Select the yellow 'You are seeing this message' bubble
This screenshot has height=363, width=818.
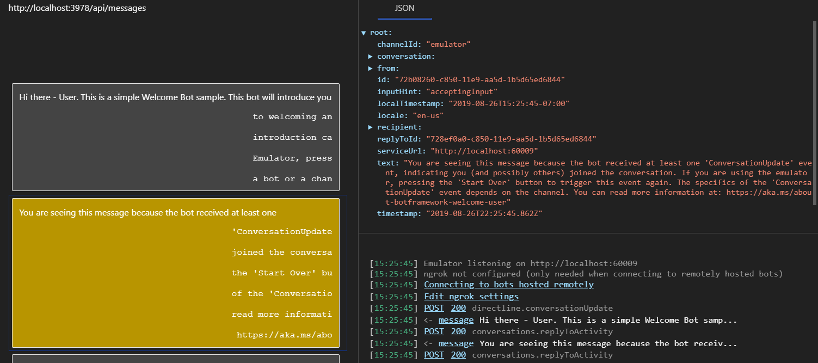pyautogui.click(x=175, y=273)
